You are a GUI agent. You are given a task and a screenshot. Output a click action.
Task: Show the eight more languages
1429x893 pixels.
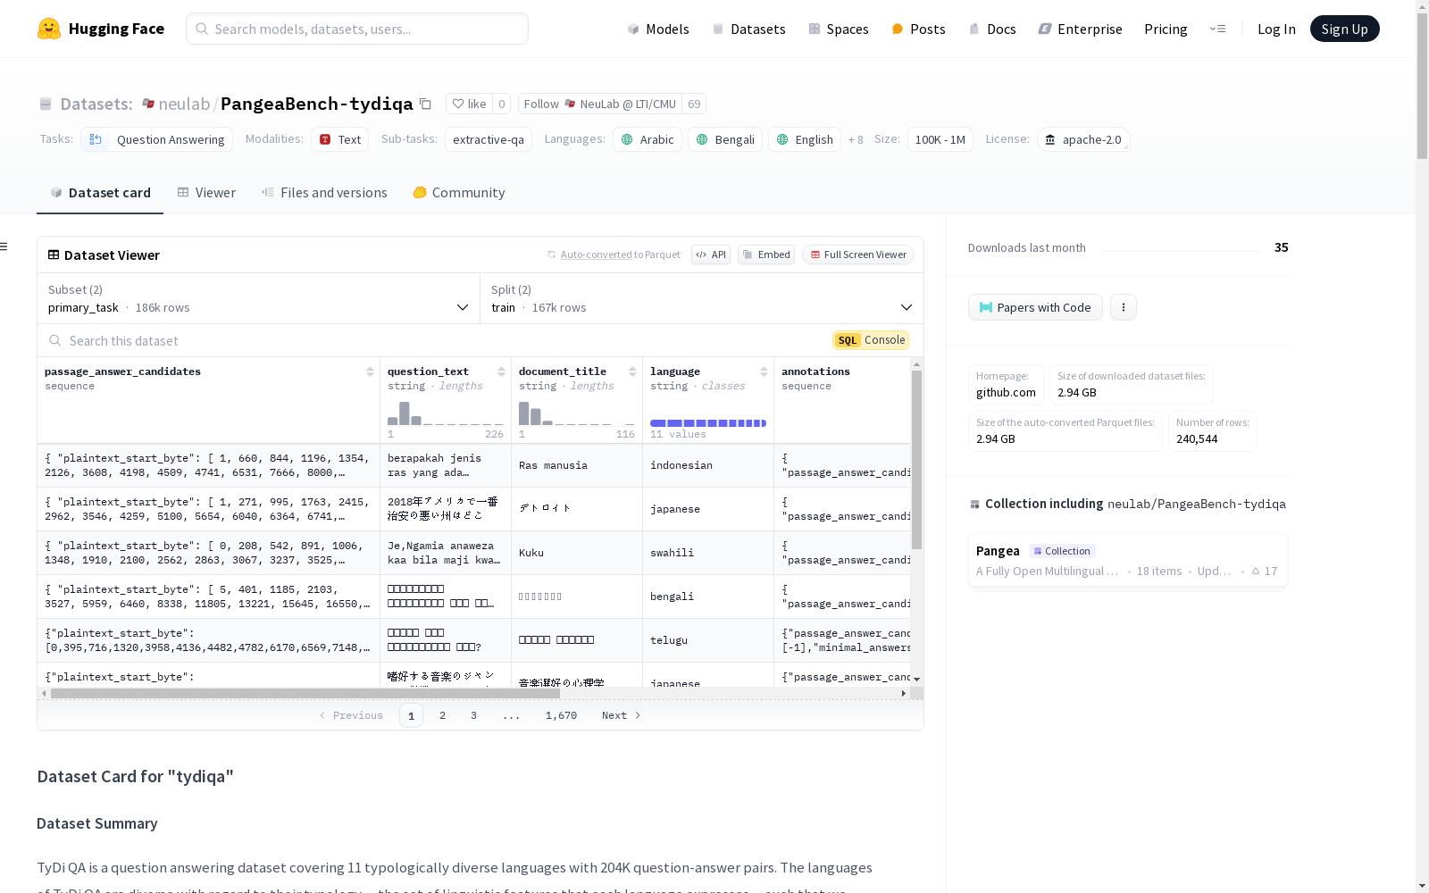pos(856,139)
